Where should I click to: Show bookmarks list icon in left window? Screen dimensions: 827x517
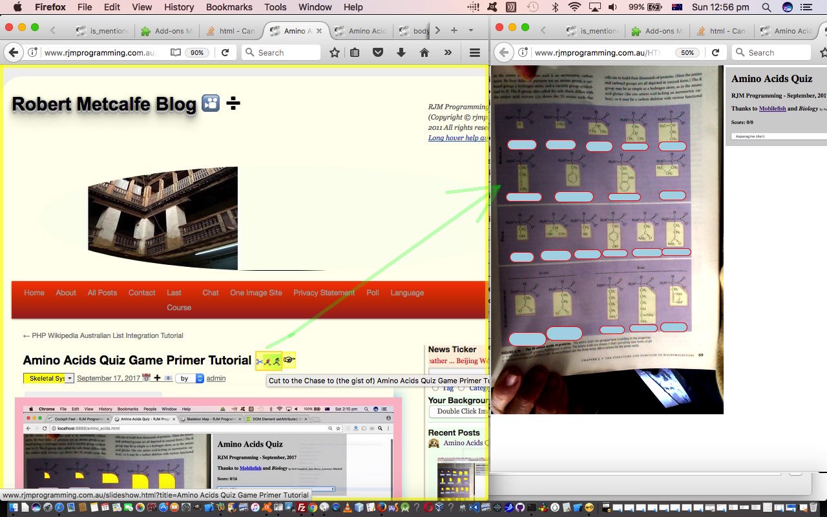coord(355,53)
